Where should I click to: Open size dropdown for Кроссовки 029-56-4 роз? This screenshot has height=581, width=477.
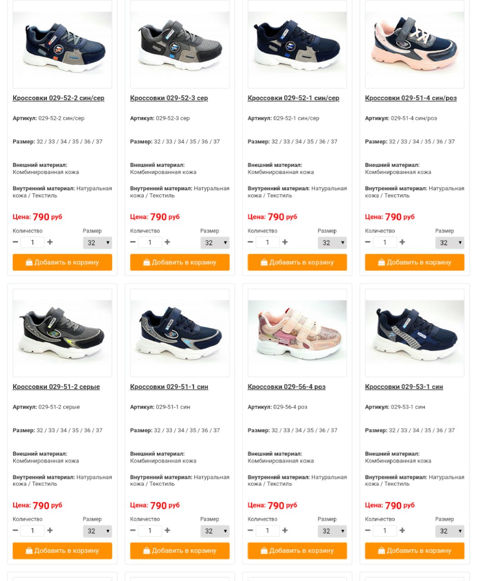click(332, 531)
